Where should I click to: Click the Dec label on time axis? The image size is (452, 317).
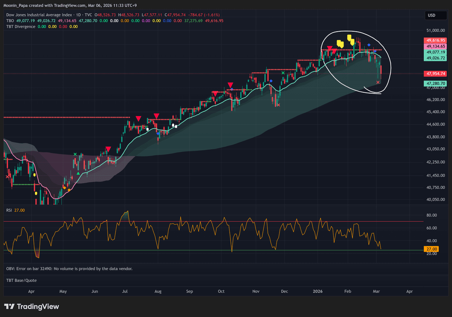[285, 291]
